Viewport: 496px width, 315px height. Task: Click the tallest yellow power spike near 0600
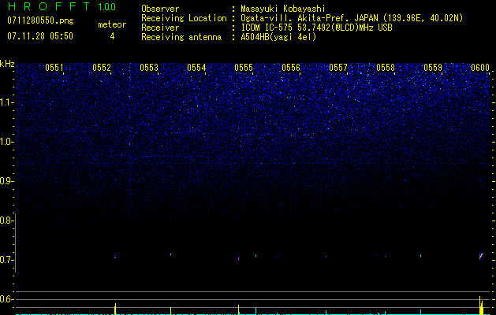point(480,306)
